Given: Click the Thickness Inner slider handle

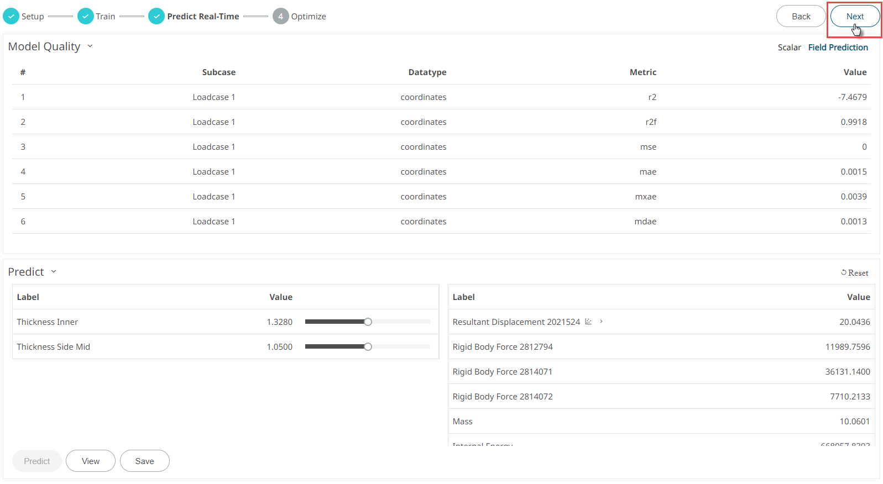Looking at the screenshot, I should point(368,322).
